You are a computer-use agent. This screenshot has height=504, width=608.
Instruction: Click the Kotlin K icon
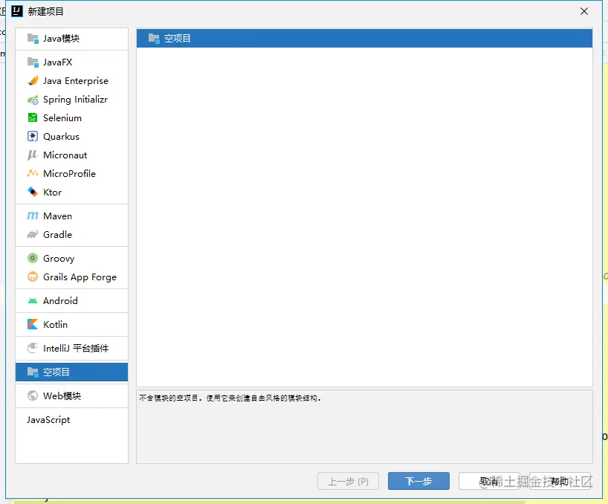(33, 325)
